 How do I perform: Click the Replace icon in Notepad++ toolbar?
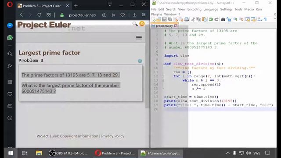[229, 19]
